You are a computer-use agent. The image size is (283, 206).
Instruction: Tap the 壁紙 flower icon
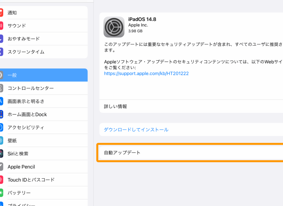click(1, 140)
